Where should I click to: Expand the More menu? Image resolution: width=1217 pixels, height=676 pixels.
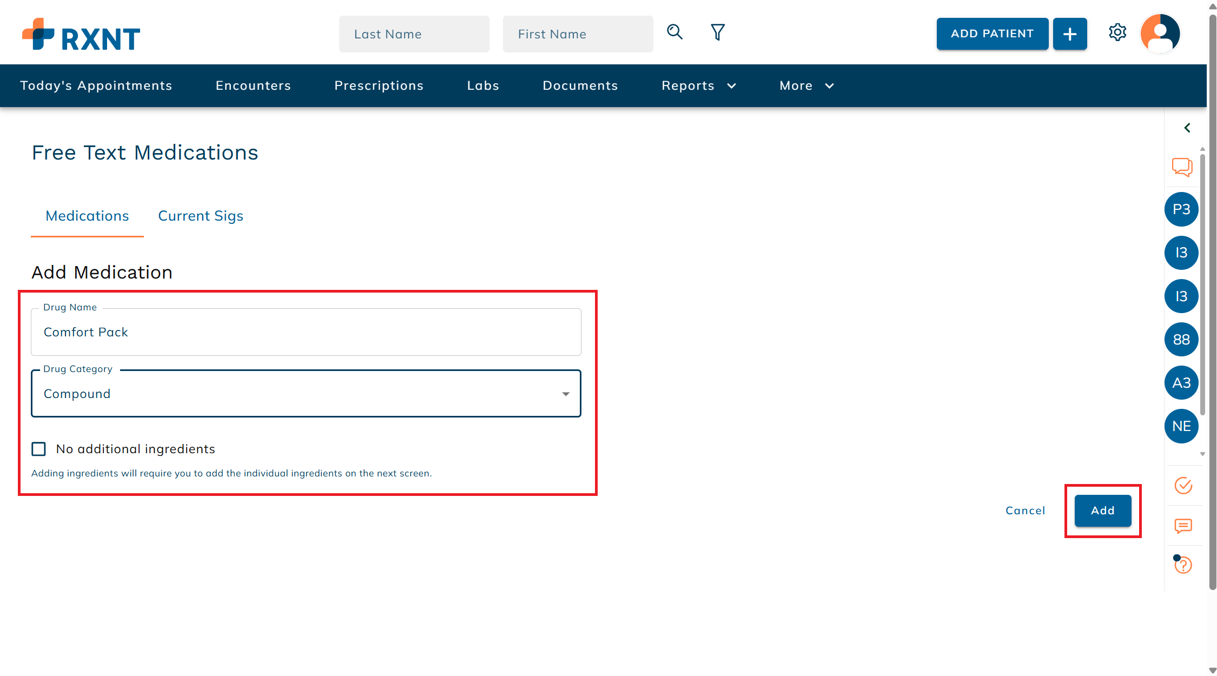tap(805, 85)
